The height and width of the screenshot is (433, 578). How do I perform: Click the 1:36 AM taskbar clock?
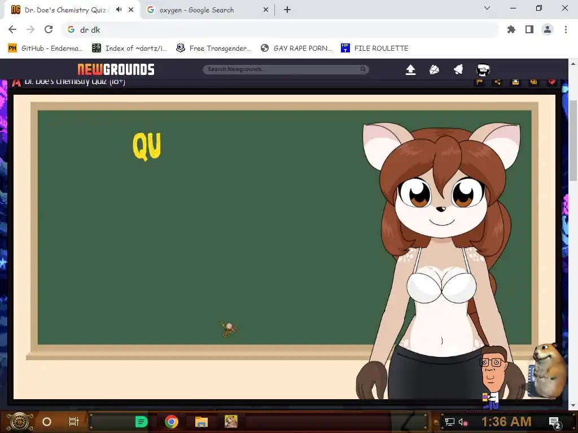click(x=506, y=422)
